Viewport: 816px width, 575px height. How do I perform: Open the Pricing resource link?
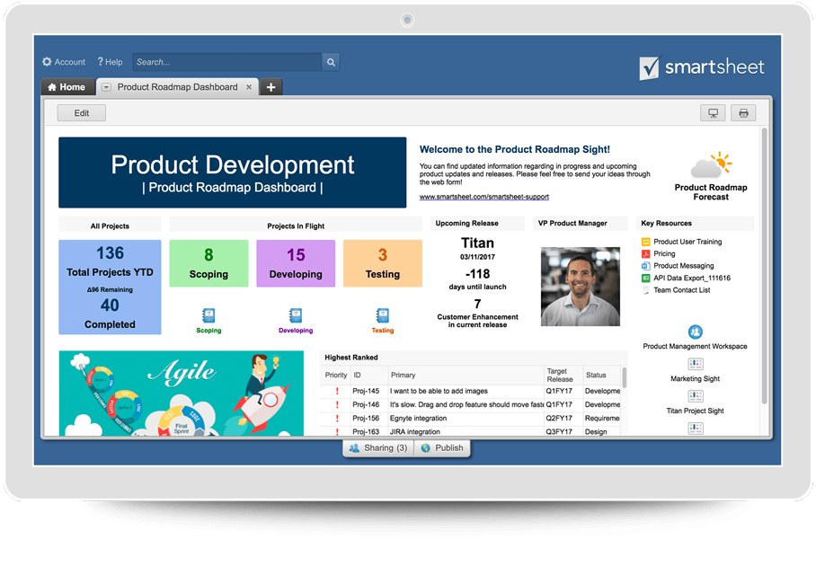point(664,254)
